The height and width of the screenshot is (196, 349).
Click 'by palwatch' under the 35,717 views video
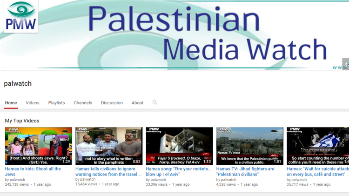[x=297, y=180]
